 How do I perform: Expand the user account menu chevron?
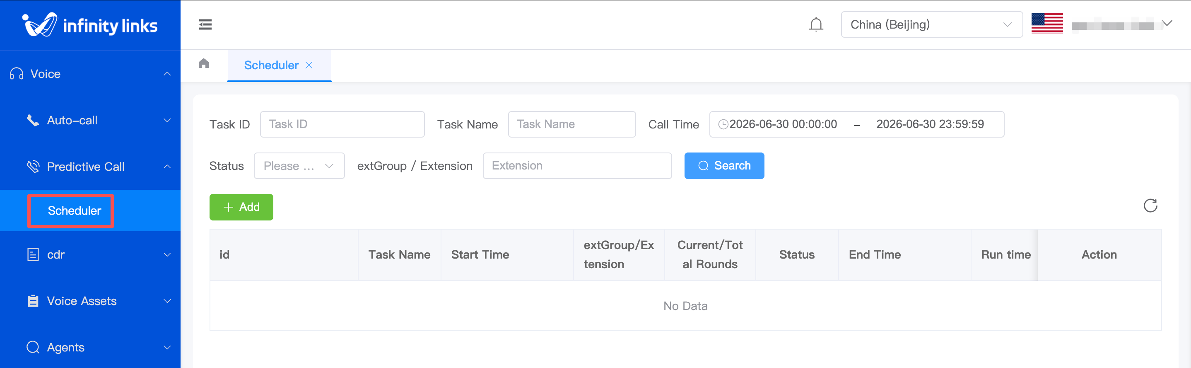pyautogui.click(x=1167, y=24)
